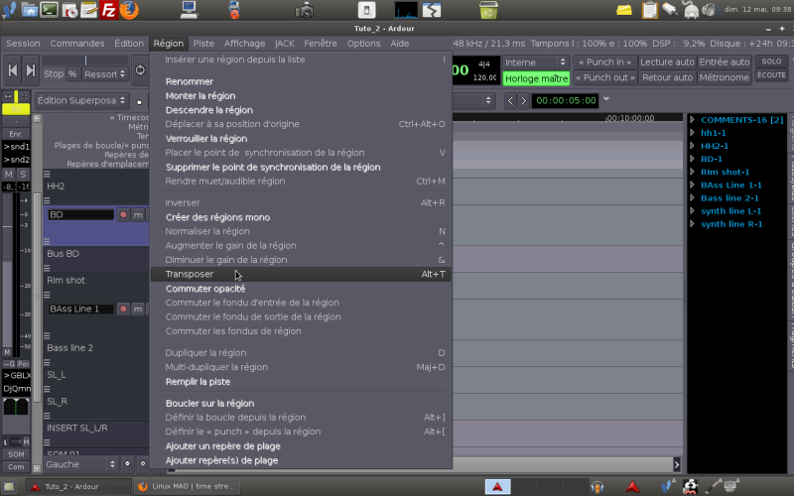This screenshot has width=794, height=496.
Task: Open the home folder launcher icon
Action: pos(30,10)
